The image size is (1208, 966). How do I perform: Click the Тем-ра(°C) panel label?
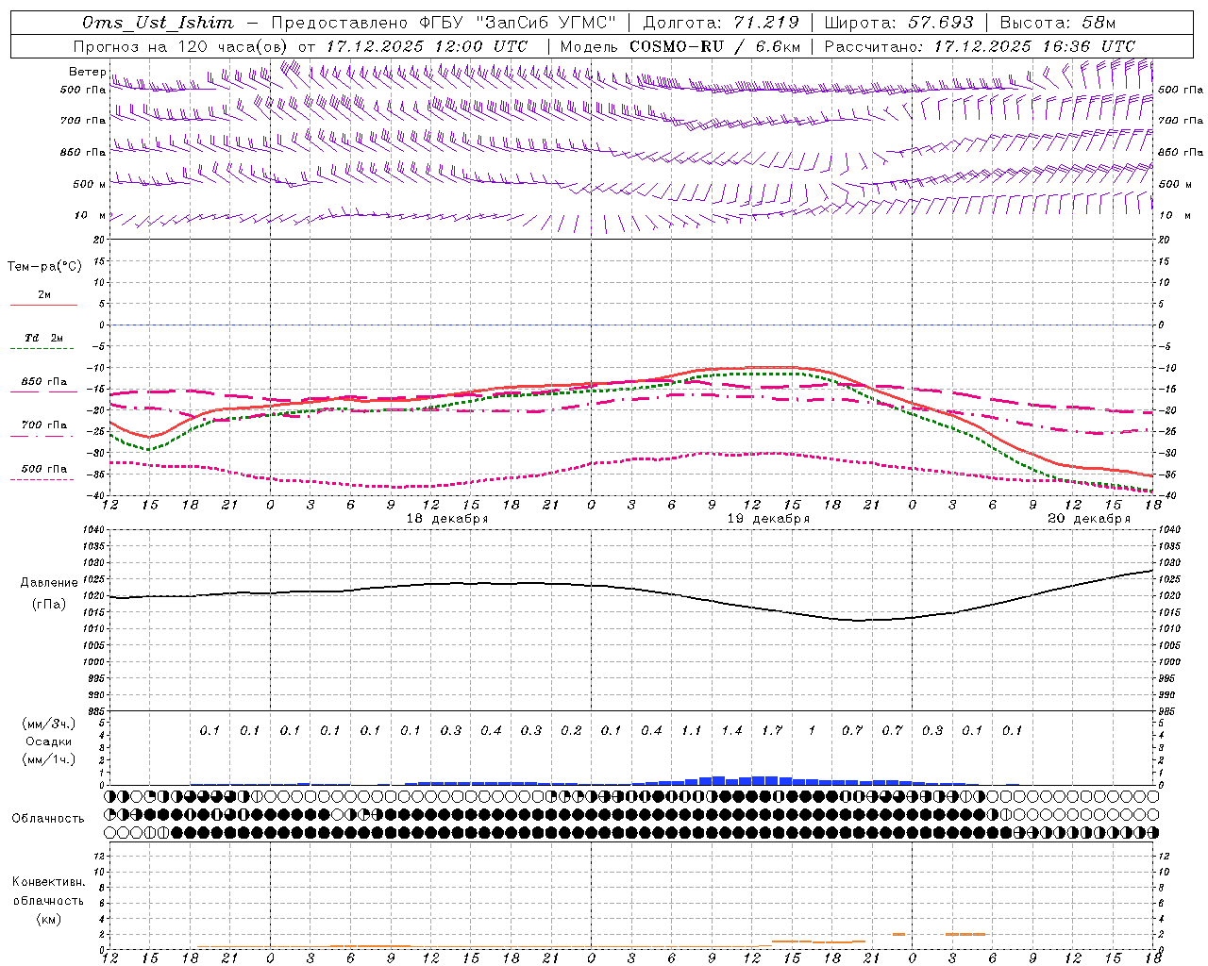coord(44,266)
